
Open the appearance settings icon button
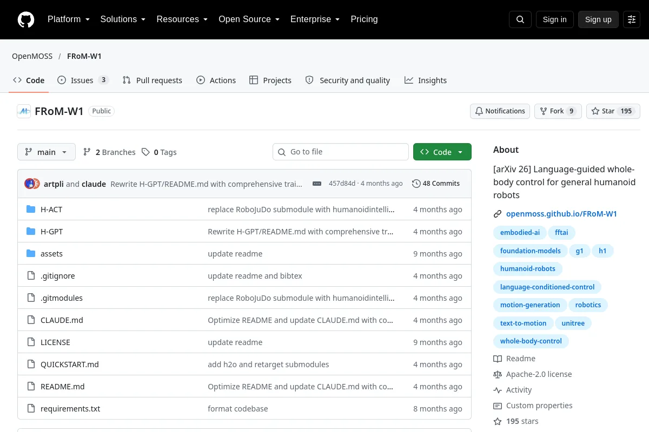(632, 19)
